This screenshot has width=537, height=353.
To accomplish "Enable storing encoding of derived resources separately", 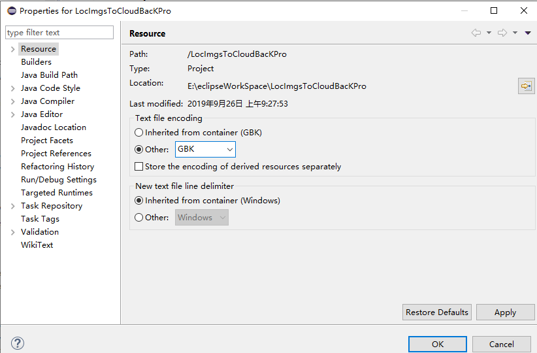I will point(138,167).
